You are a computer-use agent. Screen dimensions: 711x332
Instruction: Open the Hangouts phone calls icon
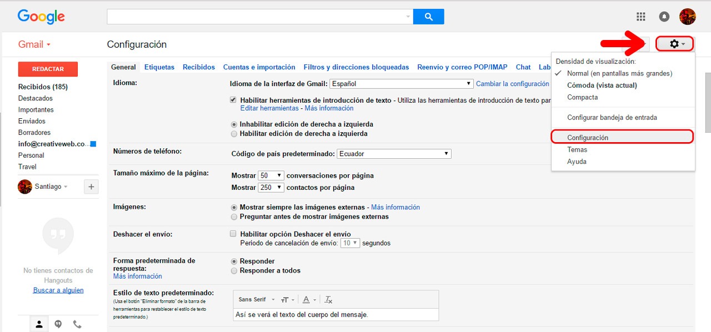(77, 325)
